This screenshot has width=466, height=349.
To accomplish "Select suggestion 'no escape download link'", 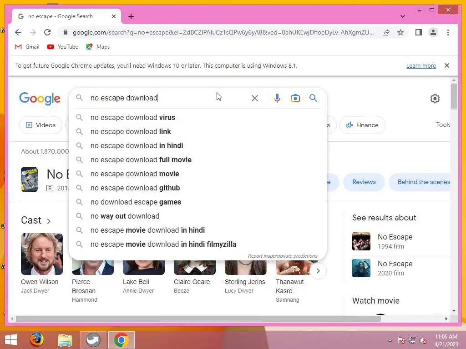I will coord(198,131).
